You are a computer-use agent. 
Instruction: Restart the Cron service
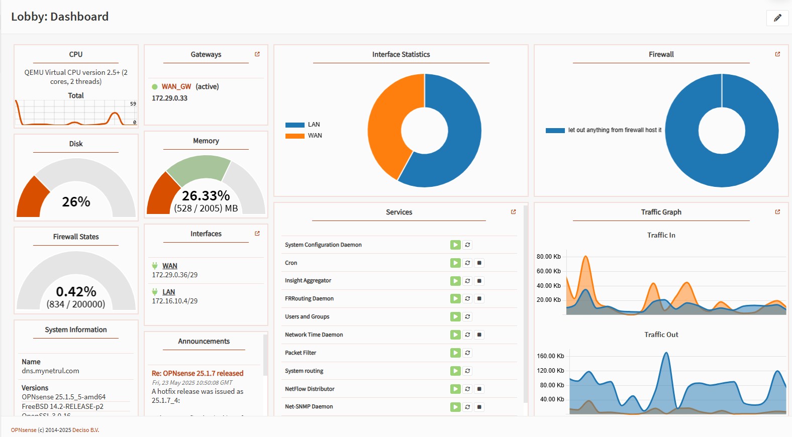(467, 263)
